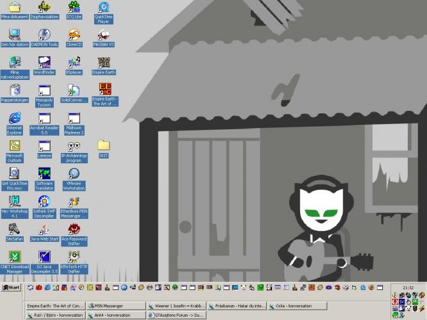Switch to Empire Earth: The Art of Con... taskbar button

pos(55,306)
